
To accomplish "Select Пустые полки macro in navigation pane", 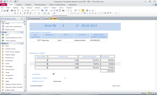I will (10, 70).
